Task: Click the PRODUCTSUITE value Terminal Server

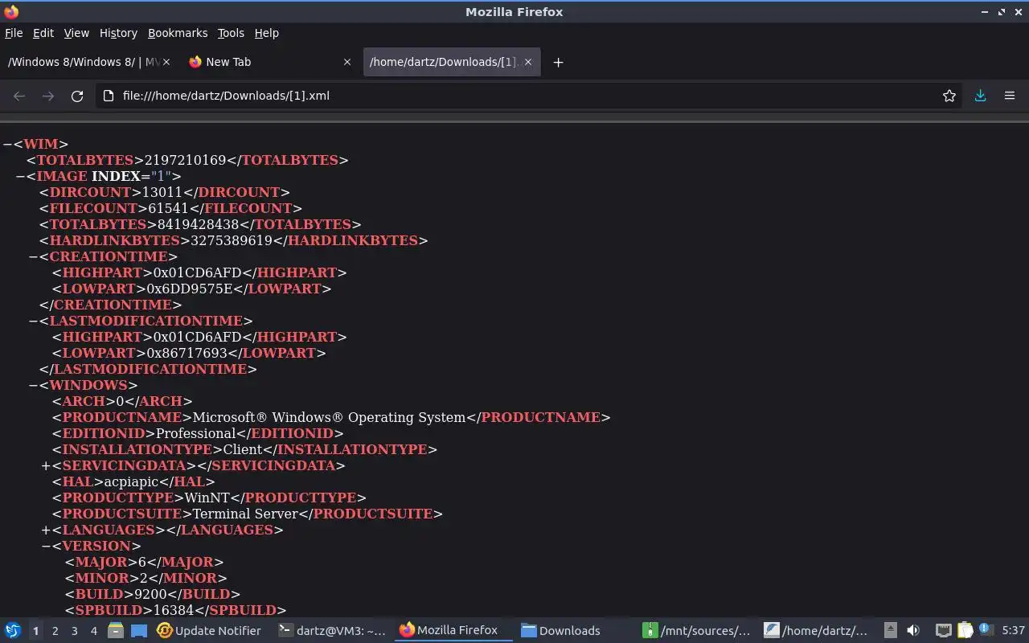Action: point(245,514)
